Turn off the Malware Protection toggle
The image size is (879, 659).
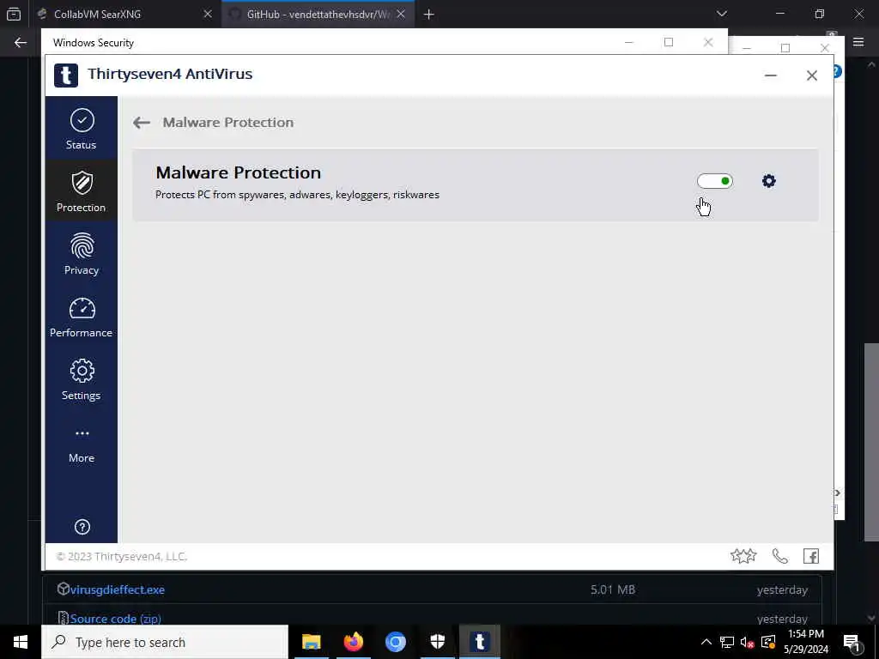point(715,181)
